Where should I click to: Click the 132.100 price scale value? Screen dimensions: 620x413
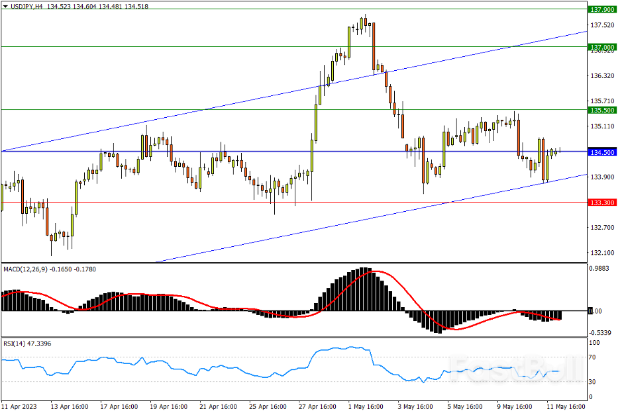pos(603,253)
